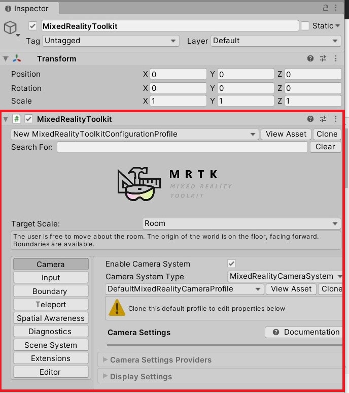Switch to the Input tab
Screen dimensions: 349x393
51,277
